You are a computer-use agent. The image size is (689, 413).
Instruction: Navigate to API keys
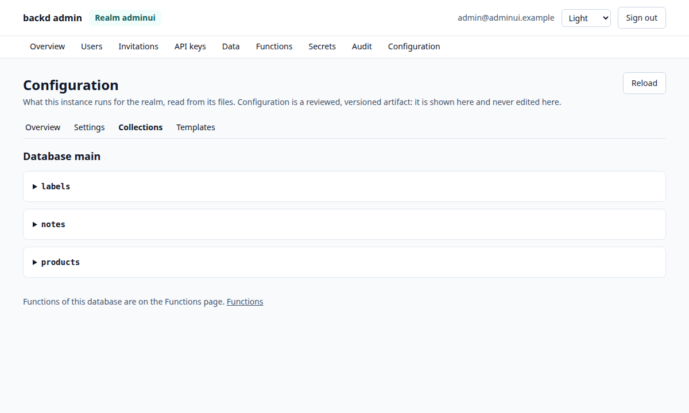pyautogui.click(x=190, y=46)
